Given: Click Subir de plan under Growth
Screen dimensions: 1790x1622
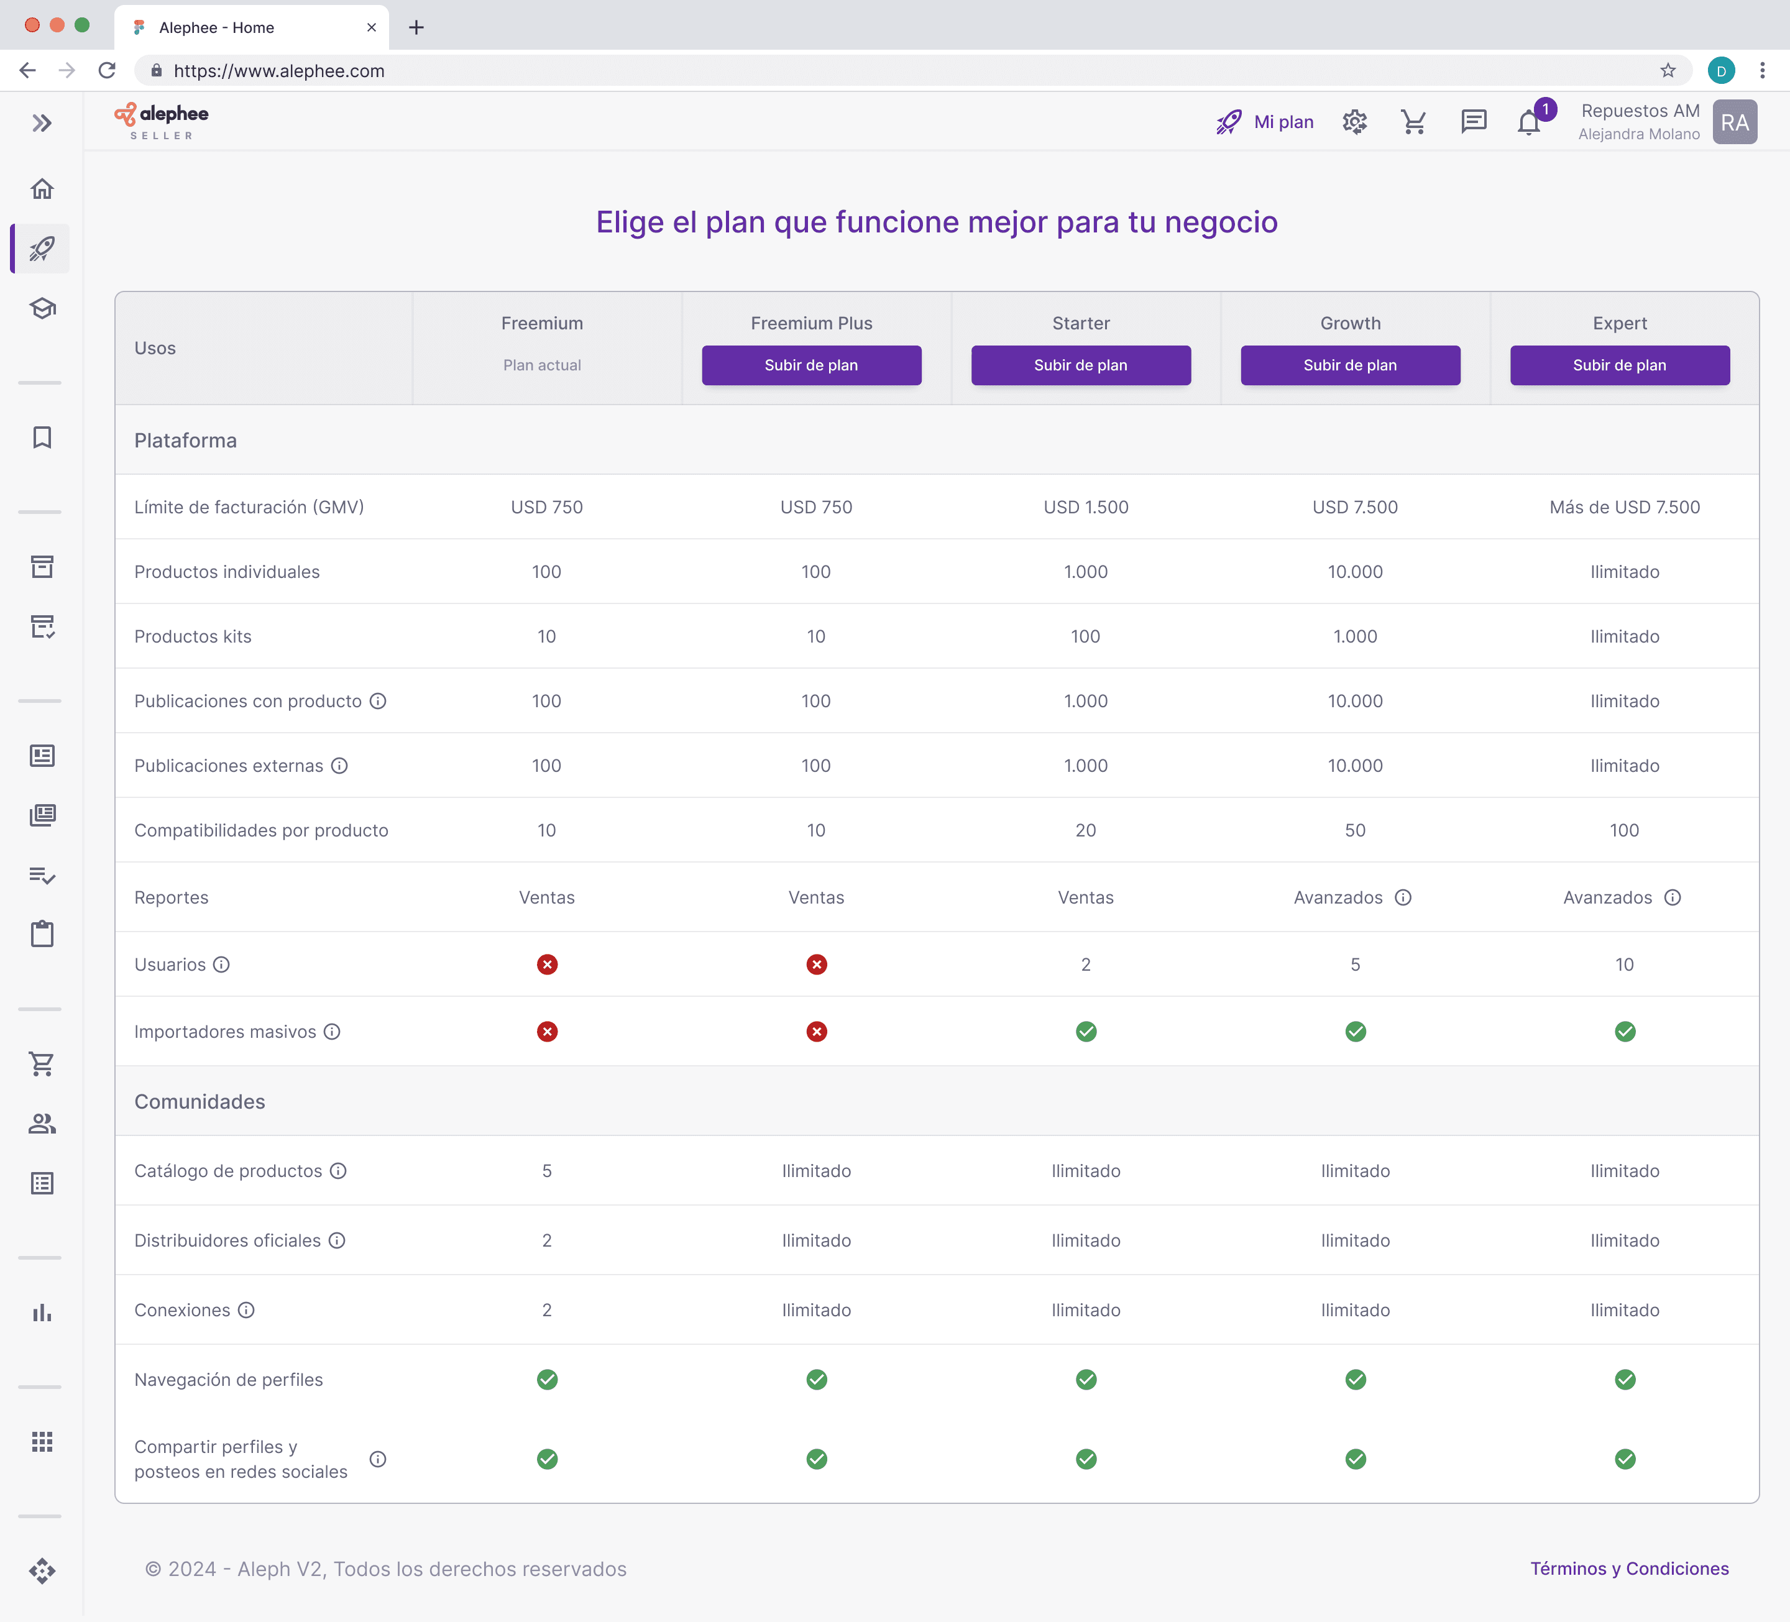Looking at the screenshot, I should pyautogui.click(x=1349, y=365).
